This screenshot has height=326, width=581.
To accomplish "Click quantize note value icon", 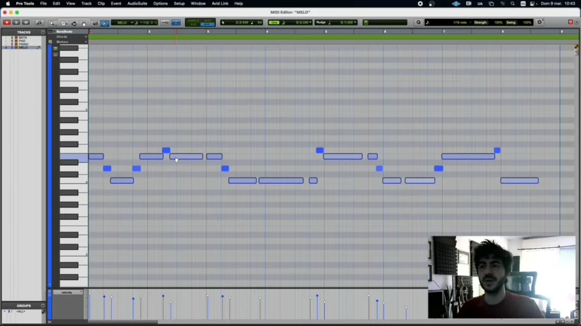I will pyautogui.click(x=428, y=23).
